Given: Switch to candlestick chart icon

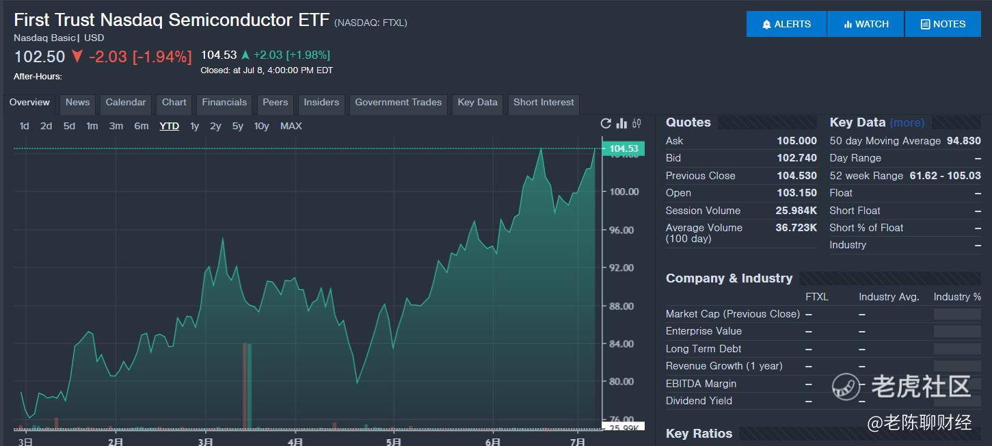Looking at the screenshot, I should [x=637, y=123].
